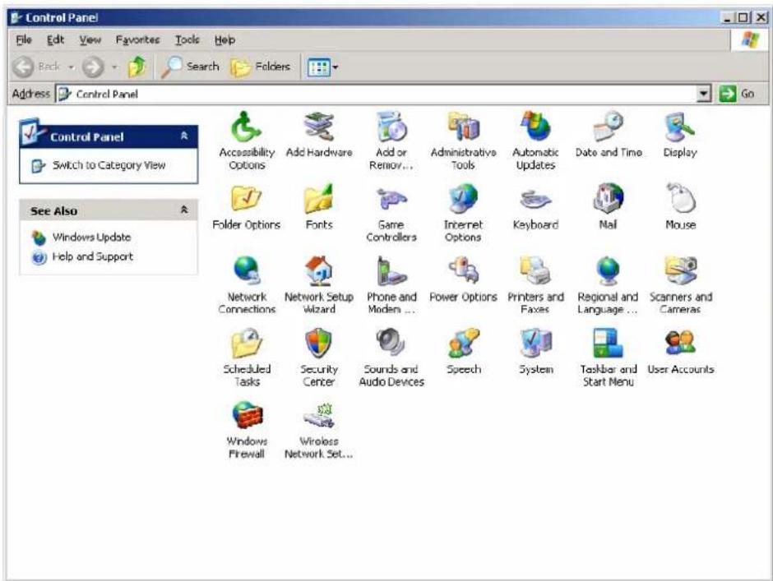Screen dimensions: 773x581
Task: Open the Tools menu
Action: 187,40
